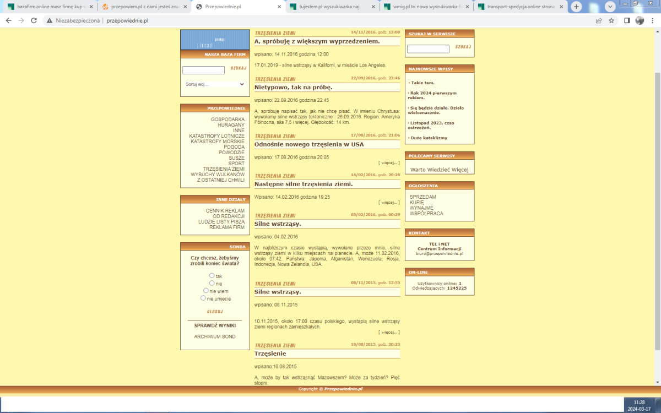Expand 'więcej' under Odnośnie nowego trzęsienia
Screen dimensions: 661x413
coord(389,163)
